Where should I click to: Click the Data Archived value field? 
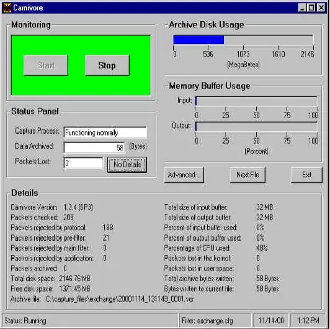point(94,147)
